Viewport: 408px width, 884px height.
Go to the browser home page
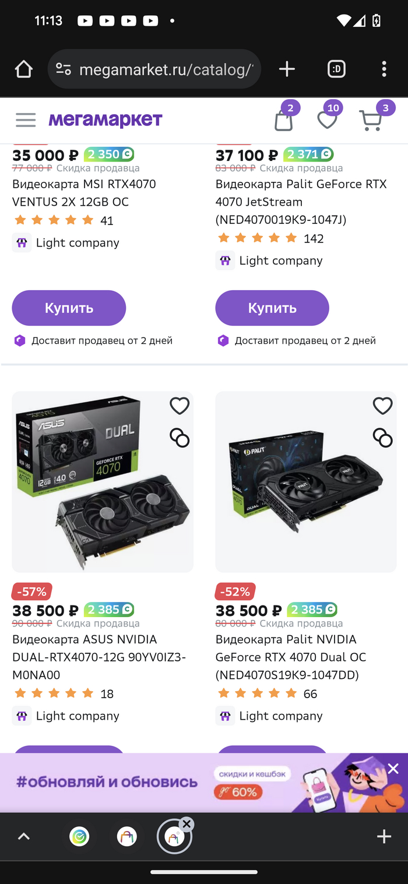[x=24, y=69]
